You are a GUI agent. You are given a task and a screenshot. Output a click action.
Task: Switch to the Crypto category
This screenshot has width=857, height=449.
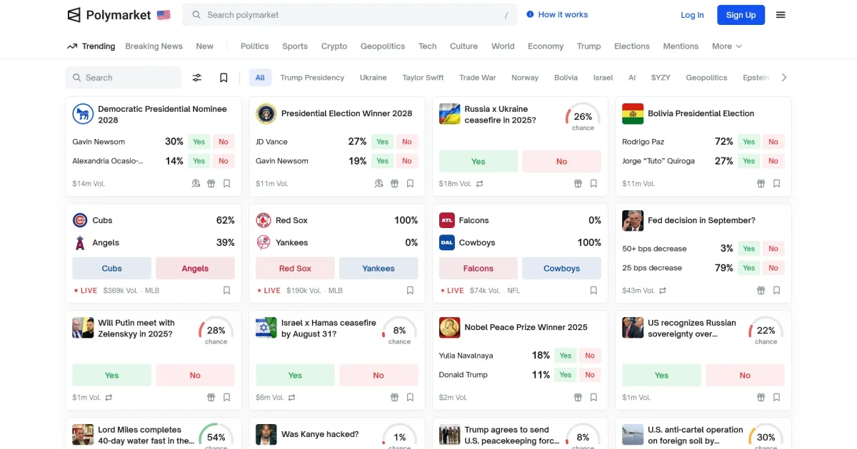334,46
